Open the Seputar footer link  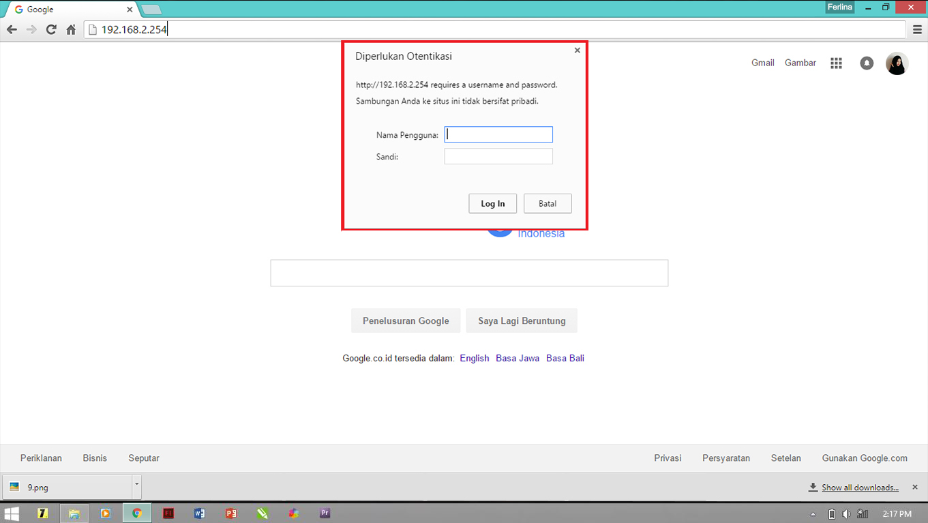point(144,458)
